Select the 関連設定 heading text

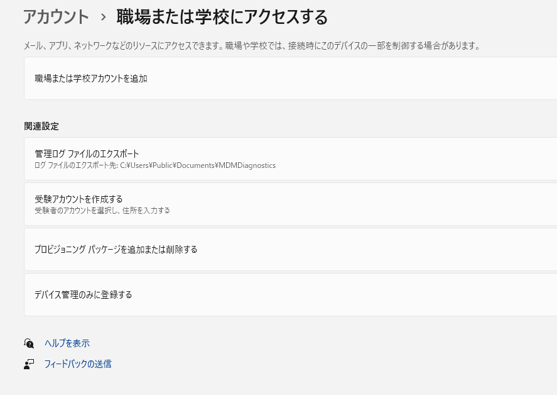41,126
